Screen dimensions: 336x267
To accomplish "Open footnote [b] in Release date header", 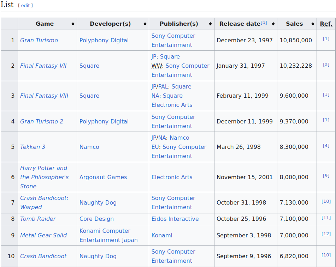I will pyautogui.click(x=264, y=23).
